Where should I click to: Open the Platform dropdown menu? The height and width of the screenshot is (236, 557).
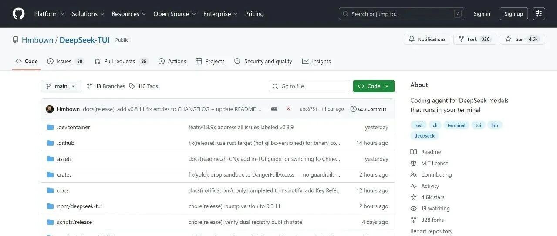(49, 14)
